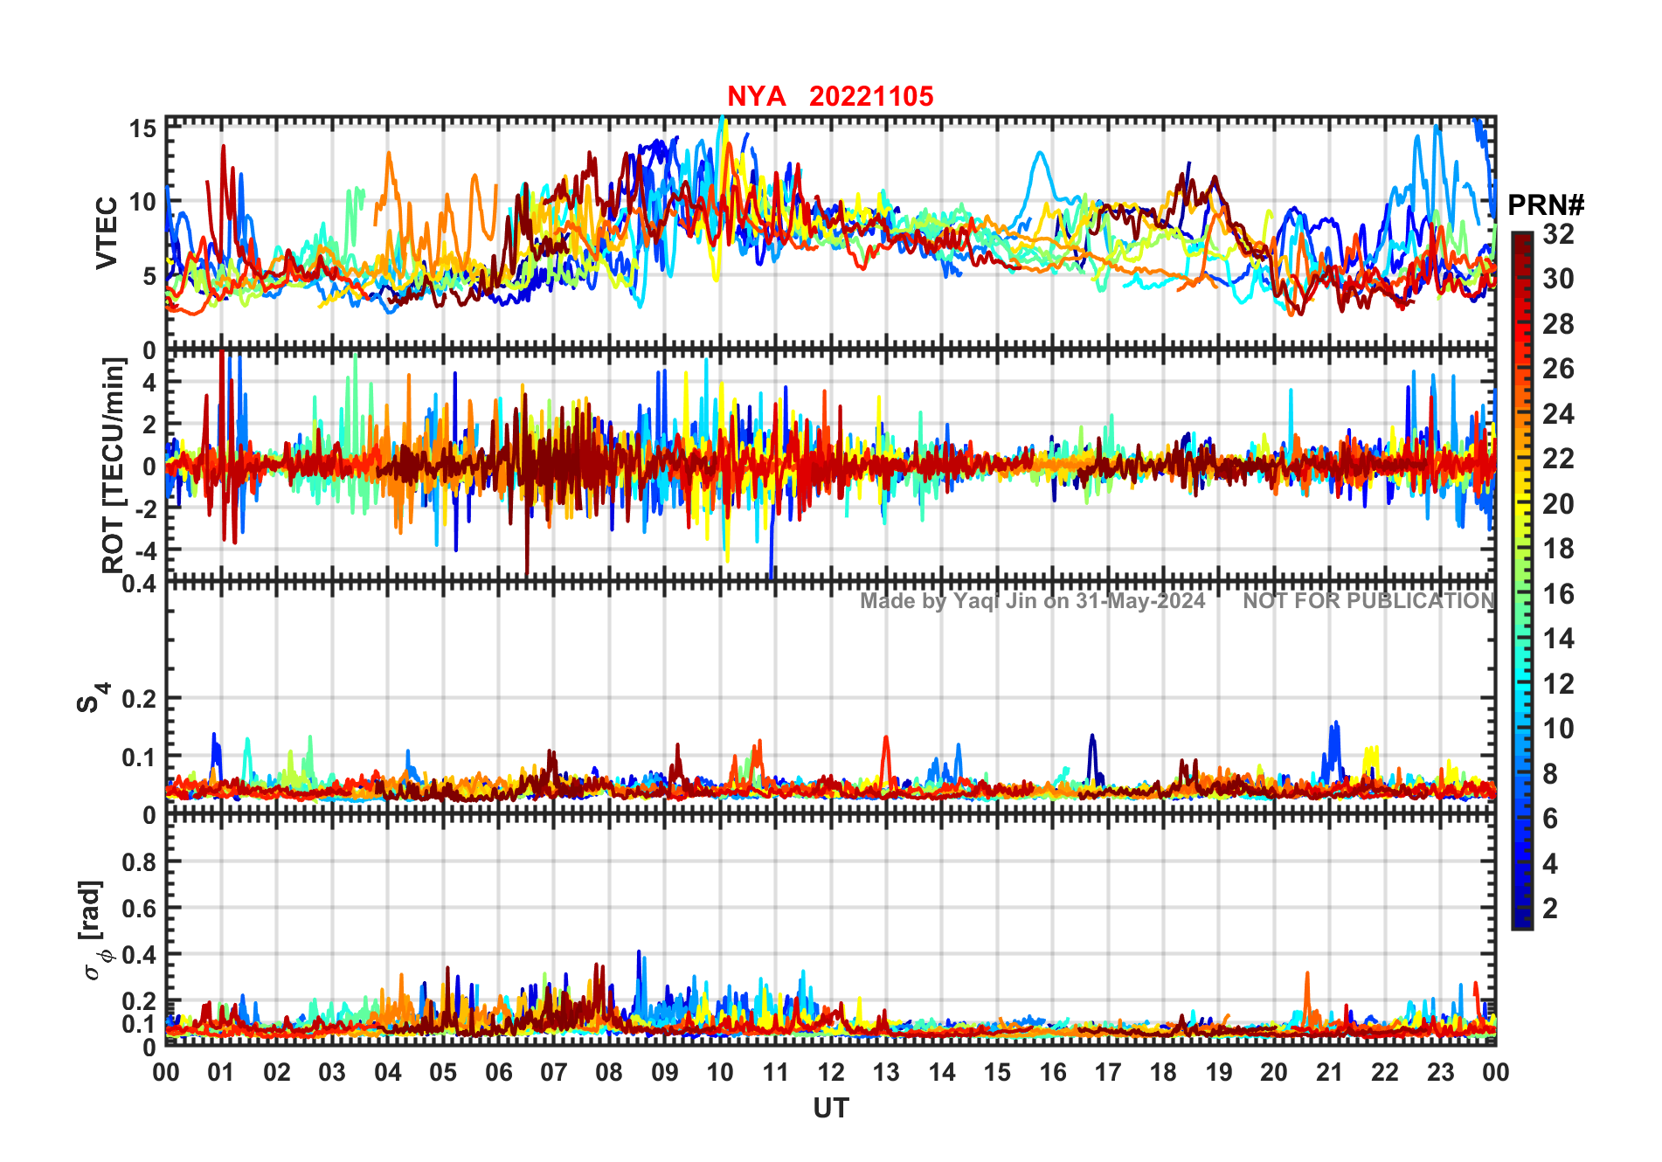
Task: Click the VTEC 15 y-axis tick
Action: [x=143, y=129]
